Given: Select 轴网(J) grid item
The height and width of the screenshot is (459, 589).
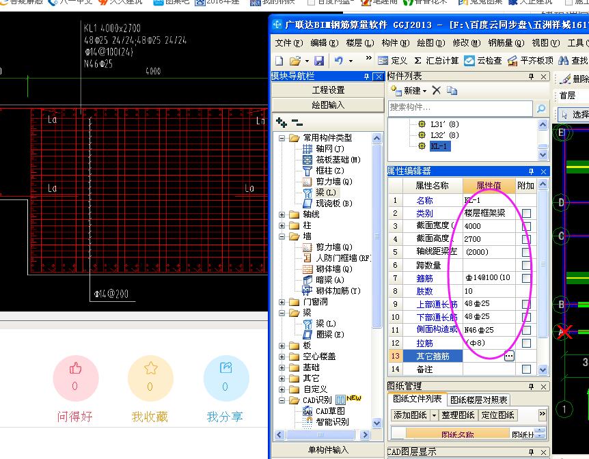Looking at the screenshot, I should 323,149.
